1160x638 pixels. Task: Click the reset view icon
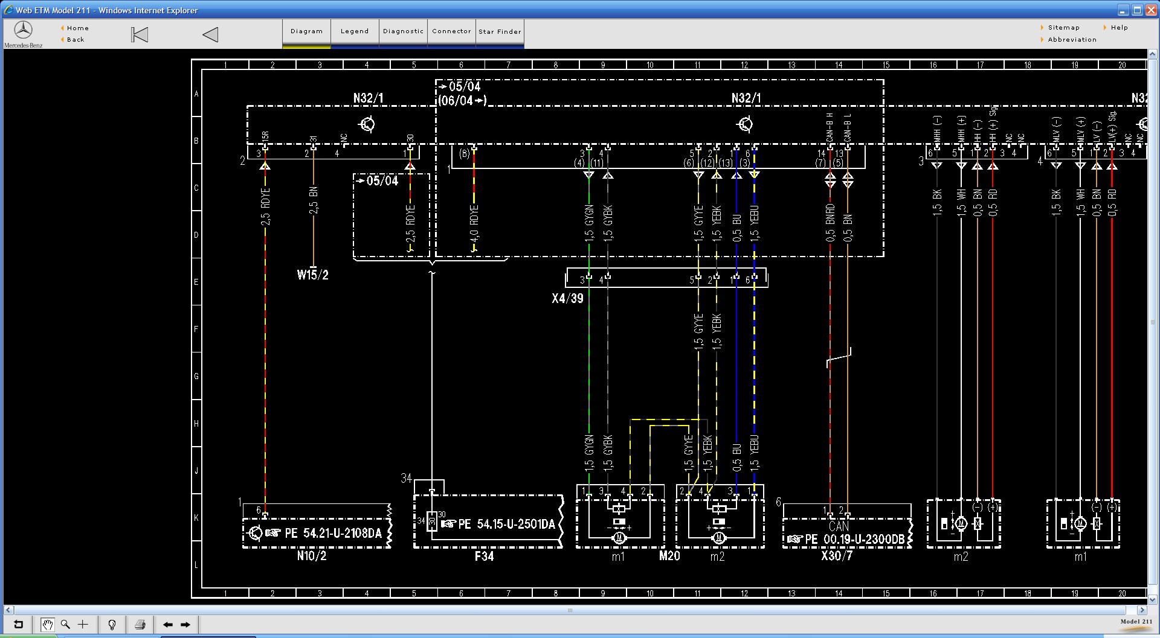[x=18, y=625]
